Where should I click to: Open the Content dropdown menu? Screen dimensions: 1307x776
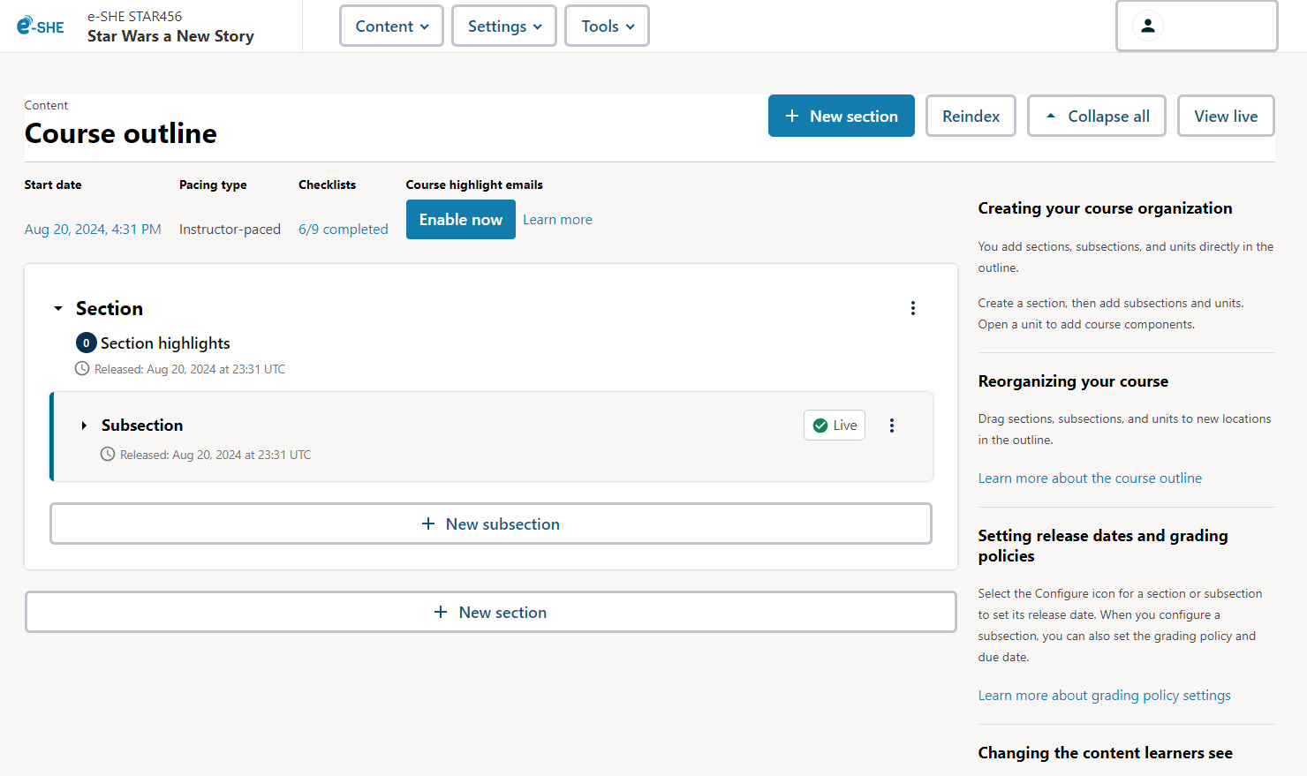[391, 26]
